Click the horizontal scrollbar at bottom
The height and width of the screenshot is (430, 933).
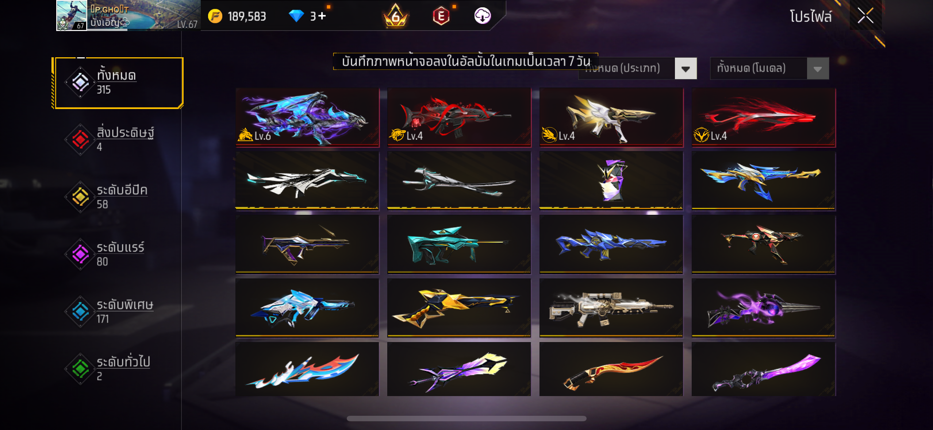466,418
